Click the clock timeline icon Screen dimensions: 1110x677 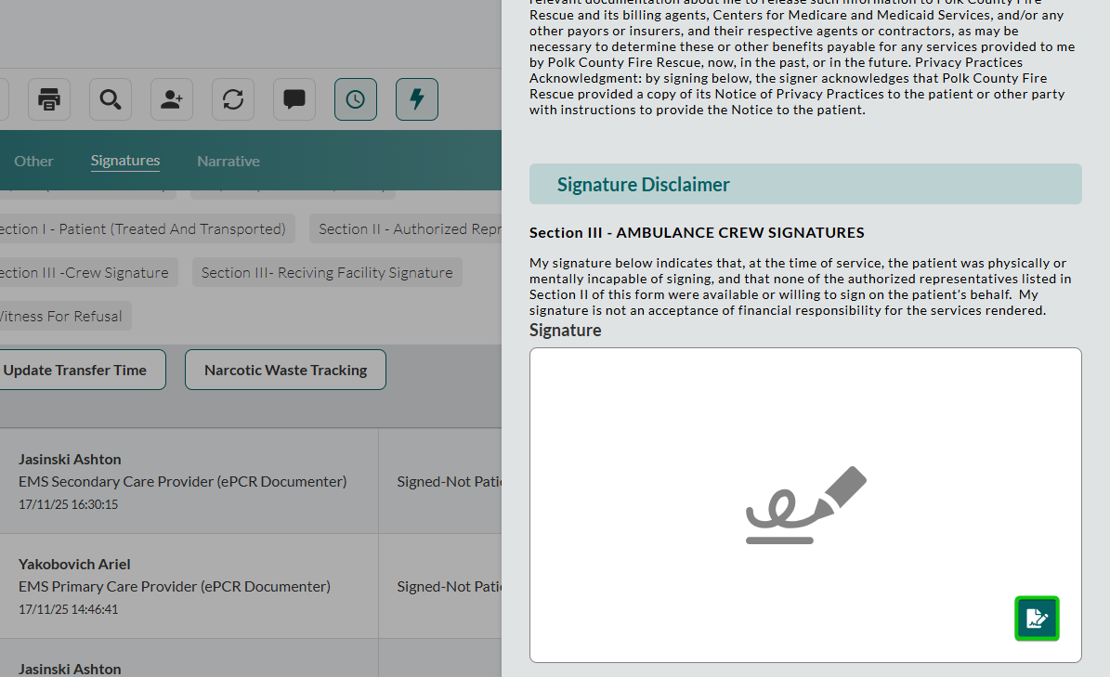click(356, 99)
